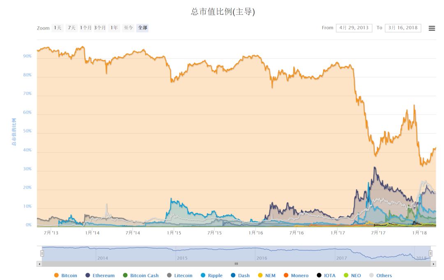Click the Bitcoin Cash green legend dot
Screen dimensions: 444x280
[x=125, y=275]
